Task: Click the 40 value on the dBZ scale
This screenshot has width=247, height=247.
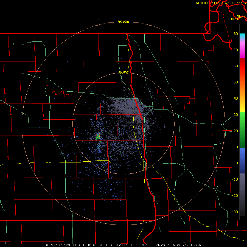Action: (236, 99)
